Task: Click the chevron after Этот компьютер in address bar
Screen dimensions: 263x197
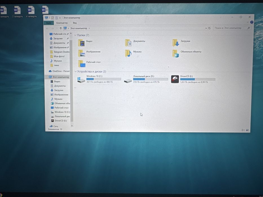Action: tap(89, 28)
